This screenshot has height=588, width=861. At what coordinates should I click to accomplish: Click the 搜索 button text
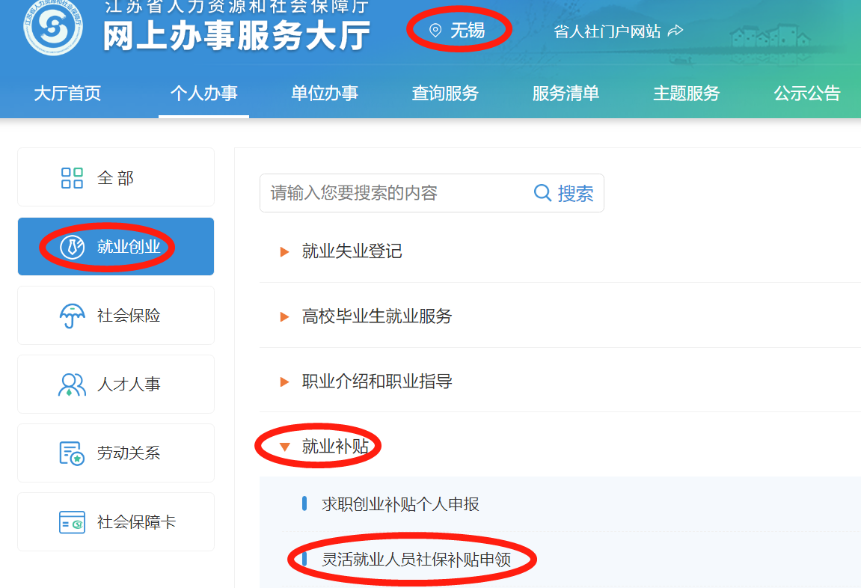coord(575,193)
